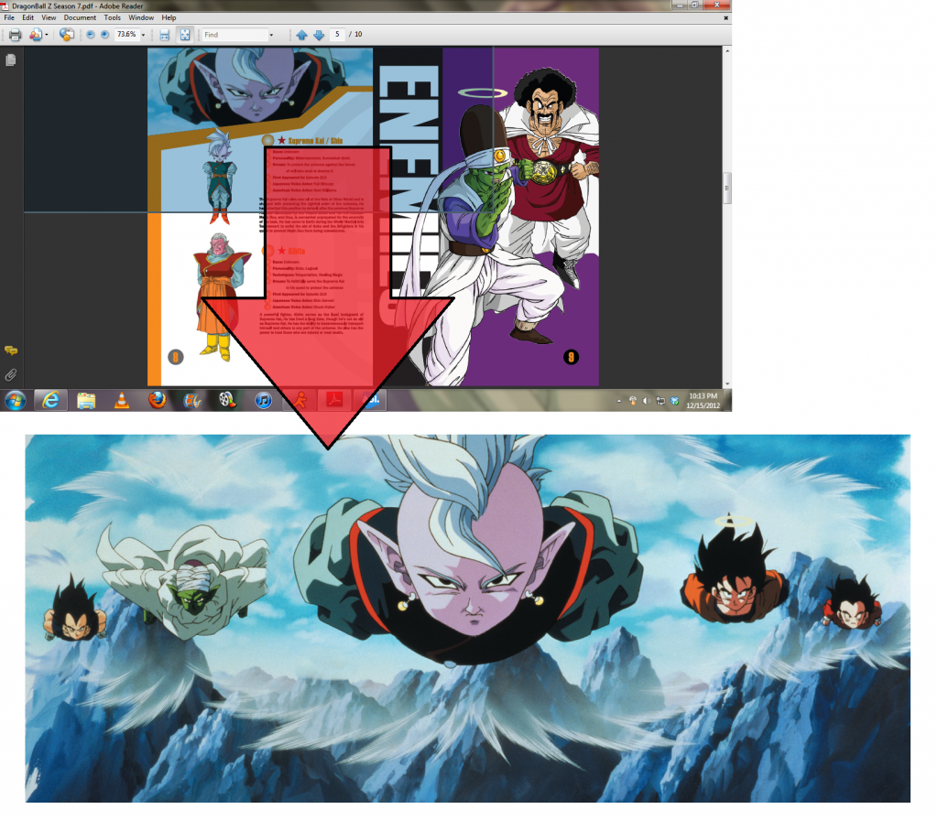Click the globe web conference icon

(x=66, y=35)
